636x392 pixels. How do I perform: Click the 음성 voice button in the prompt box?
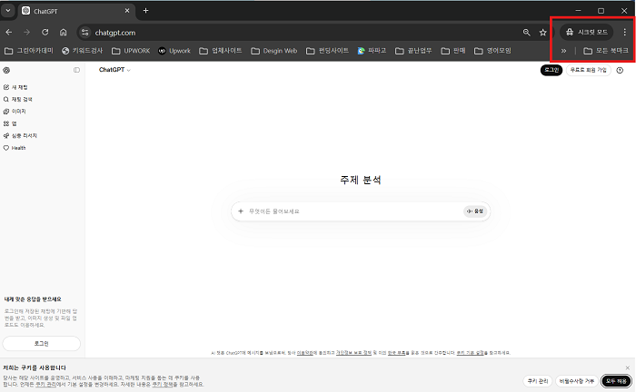[475, 211]
